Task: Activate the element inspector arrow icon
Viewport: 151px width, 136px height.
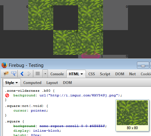Action: pyautogui.click(x=14, y=74)
